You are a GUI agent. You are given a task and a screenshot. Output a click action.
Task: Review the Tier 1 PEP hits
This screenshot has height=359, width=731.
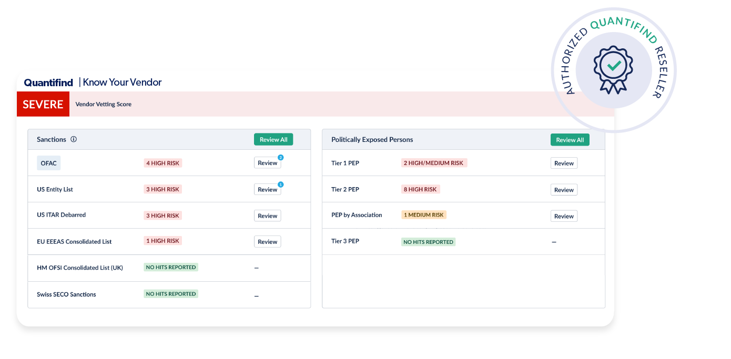point(564,163)
